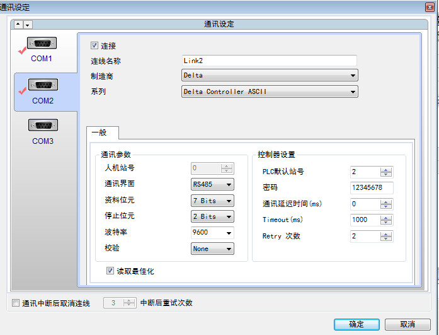Screen dimensions: 439x335
Task: Click the disabled 人机站号 stepper
Action: [227, 168]
